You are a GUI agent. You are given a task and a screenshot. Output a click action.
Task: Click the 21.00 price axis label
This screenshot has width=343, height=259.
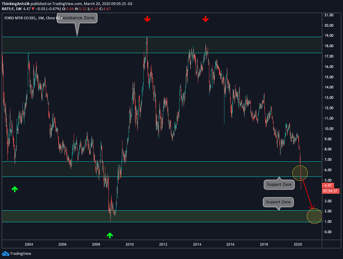(x=329, y=15)
